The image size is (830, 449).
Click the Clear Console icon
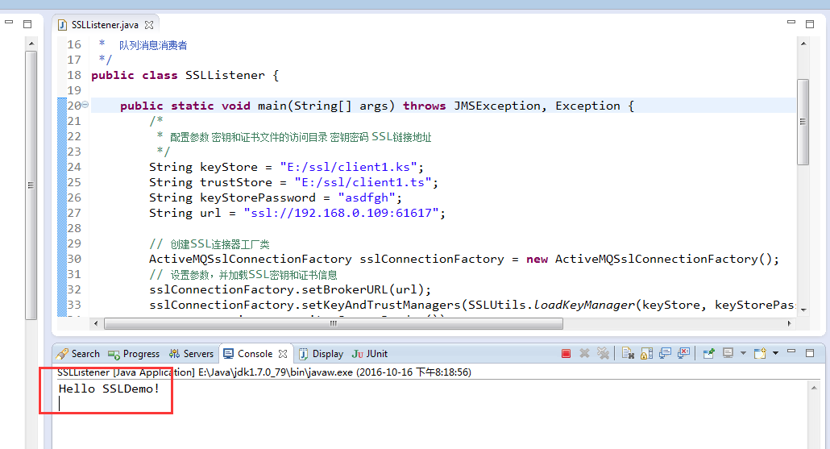628,353
